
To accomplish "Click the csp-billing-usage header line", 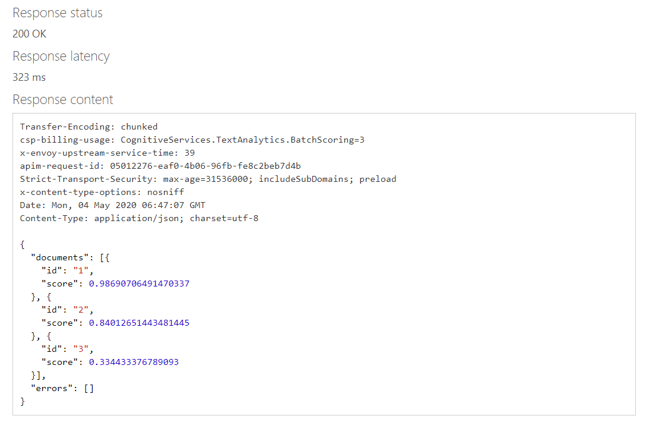I will point(192,140).
